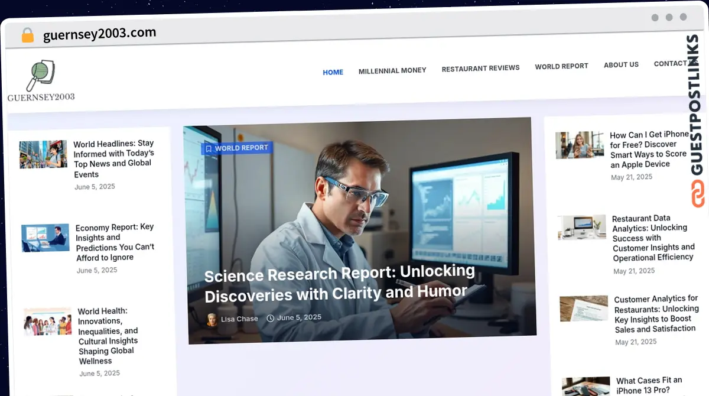This screenshot has width=709, height=396.
Task: Open the World Report menu item
Action: click(561, 66)
